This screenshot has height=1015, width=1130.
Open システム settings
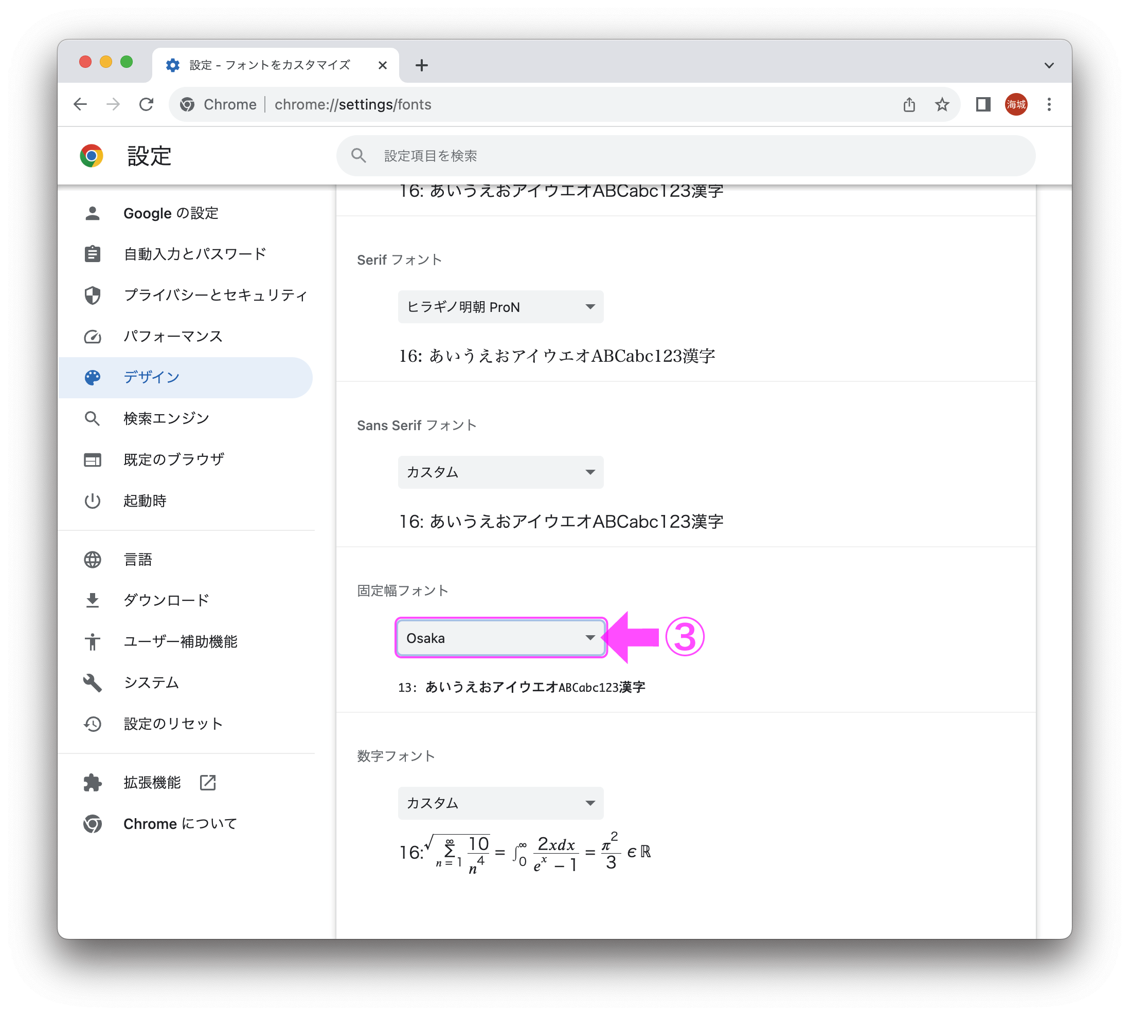186,682
